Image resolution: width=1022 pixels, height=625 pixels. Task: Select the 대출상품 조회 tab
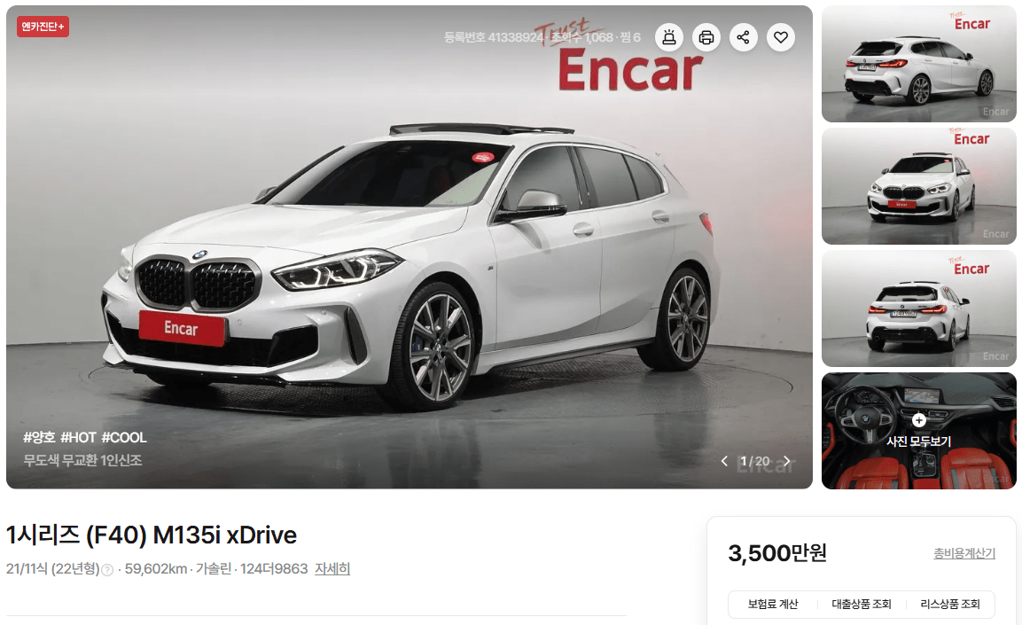pos(861,604)
